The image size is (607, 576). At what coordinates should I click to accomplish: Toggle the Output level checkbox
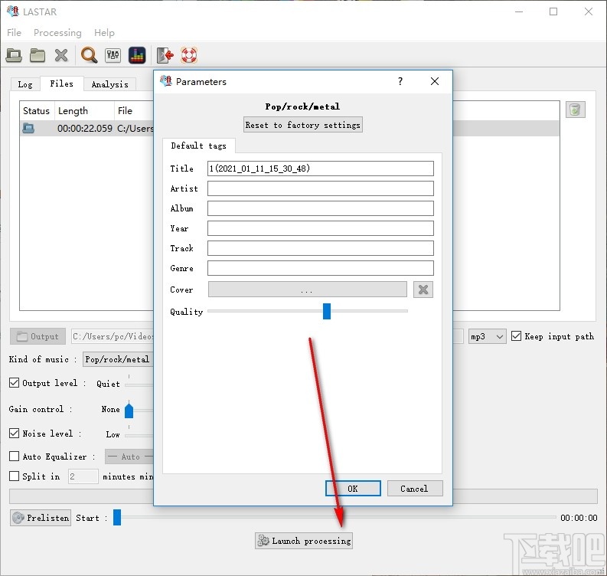[14, 383]
